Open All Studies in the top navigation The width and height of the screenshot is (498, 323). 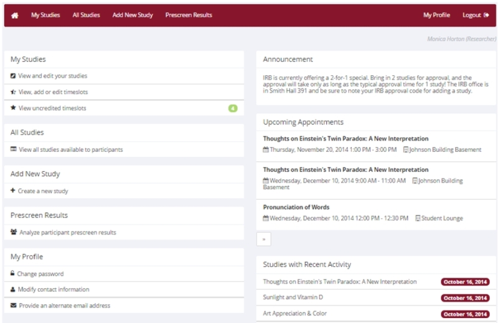coord(86,15)
